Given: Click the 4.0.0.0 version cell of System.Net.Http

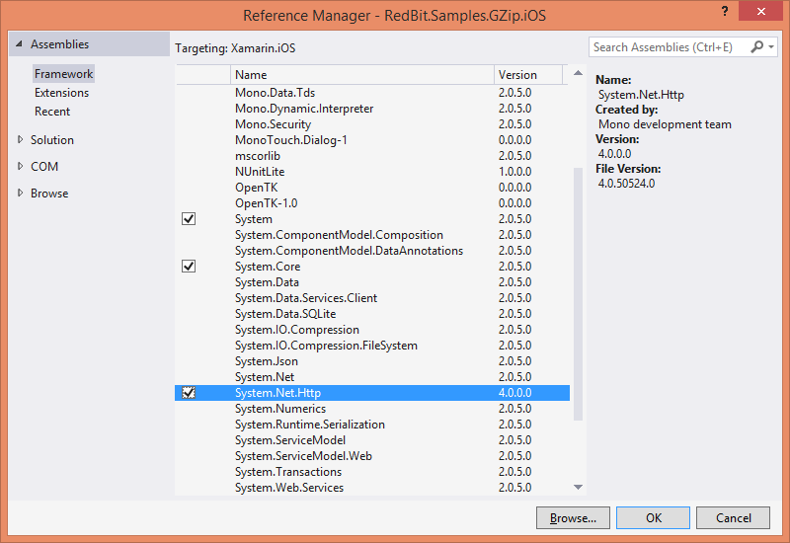Looking at the screenshot, I should tap(514, 393).
